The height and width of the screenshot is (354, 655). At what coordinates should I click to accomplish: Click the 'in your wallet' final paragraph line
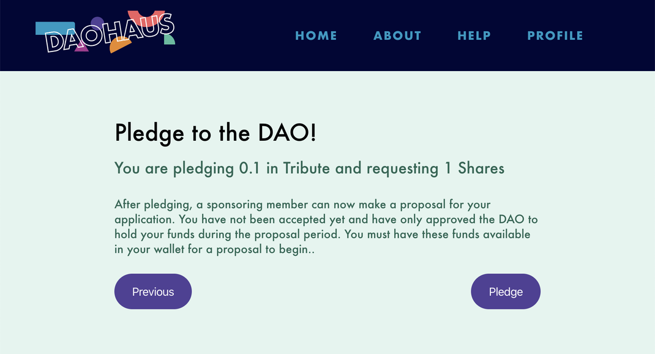tap(214, 249)
